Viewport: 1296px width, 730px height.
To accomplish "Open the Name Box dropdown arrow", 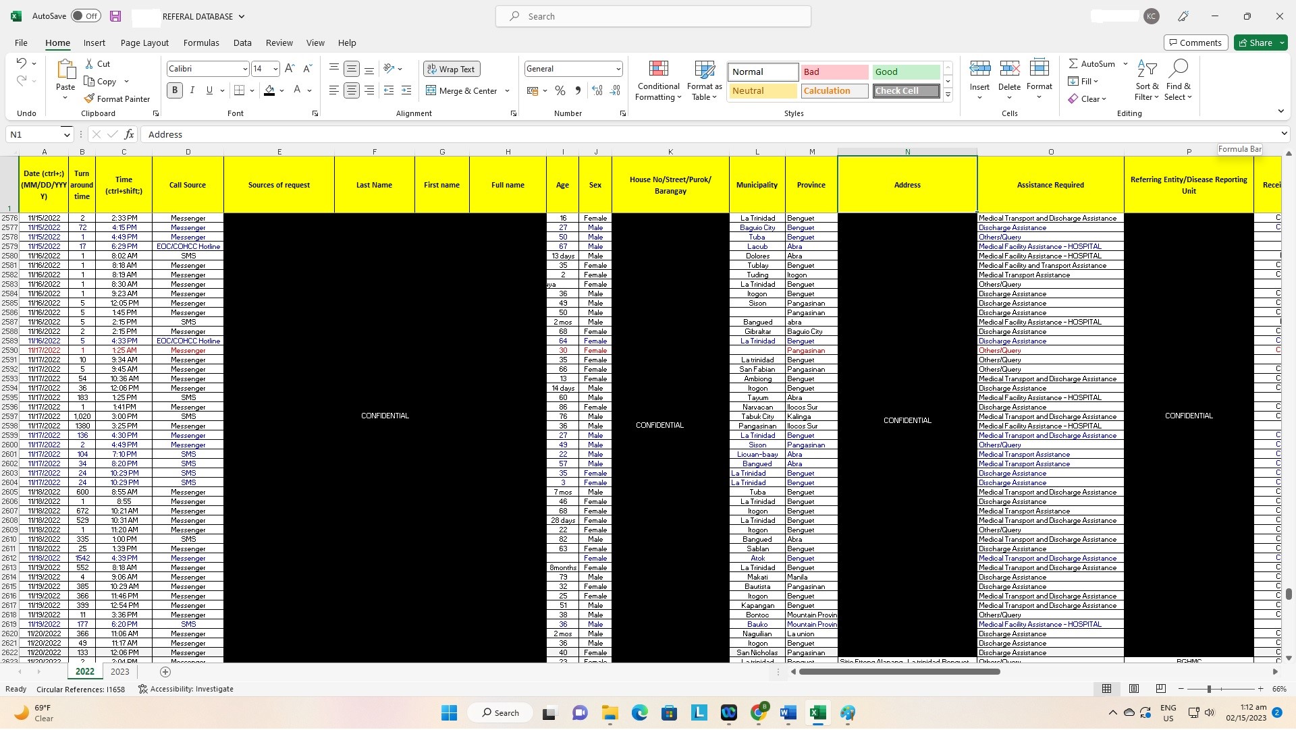I will point(66,135).
